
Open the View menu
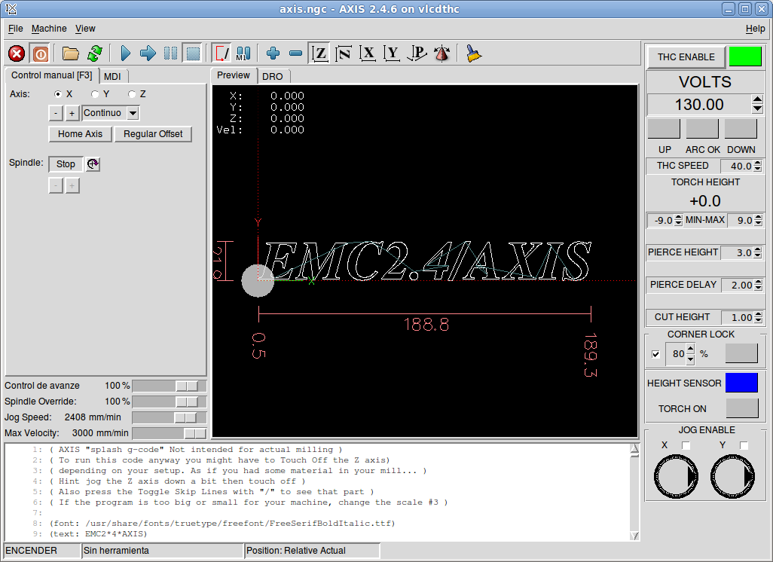point(85,29)
